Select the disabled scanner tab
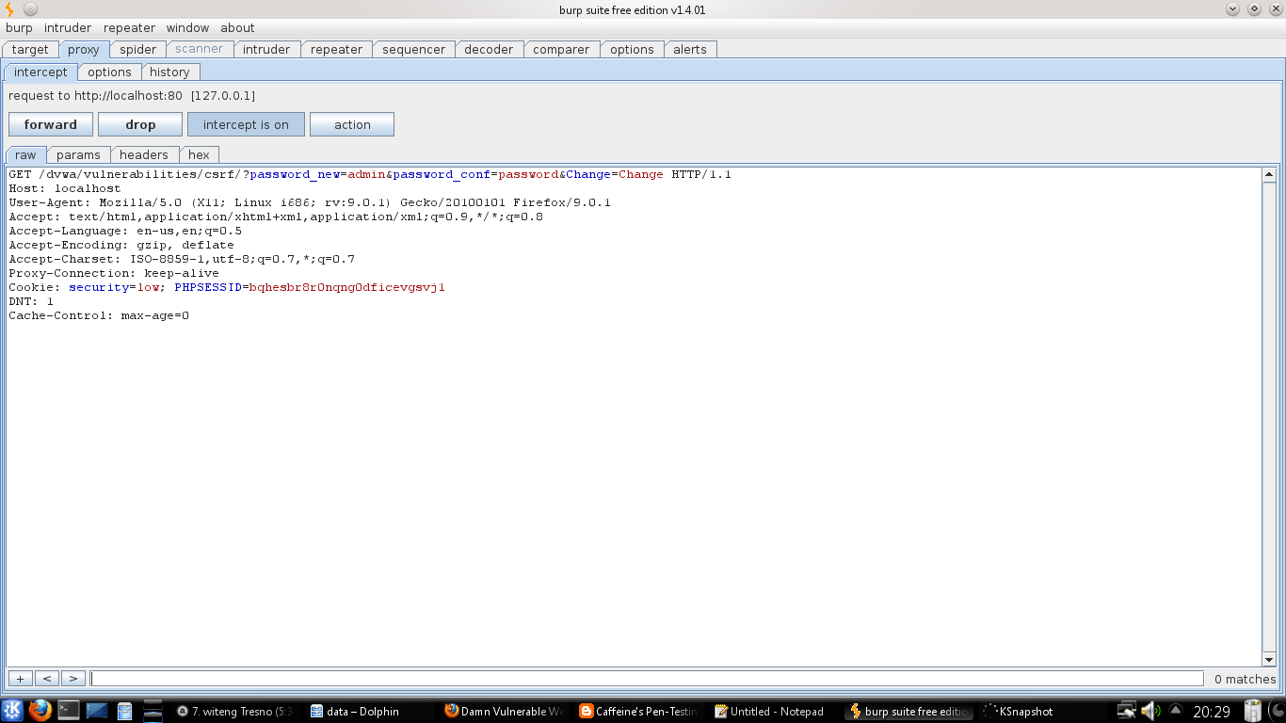Image resolution: width=1286 pixels, height=723 pixels. pyautogui.click(x=200, y=49)
